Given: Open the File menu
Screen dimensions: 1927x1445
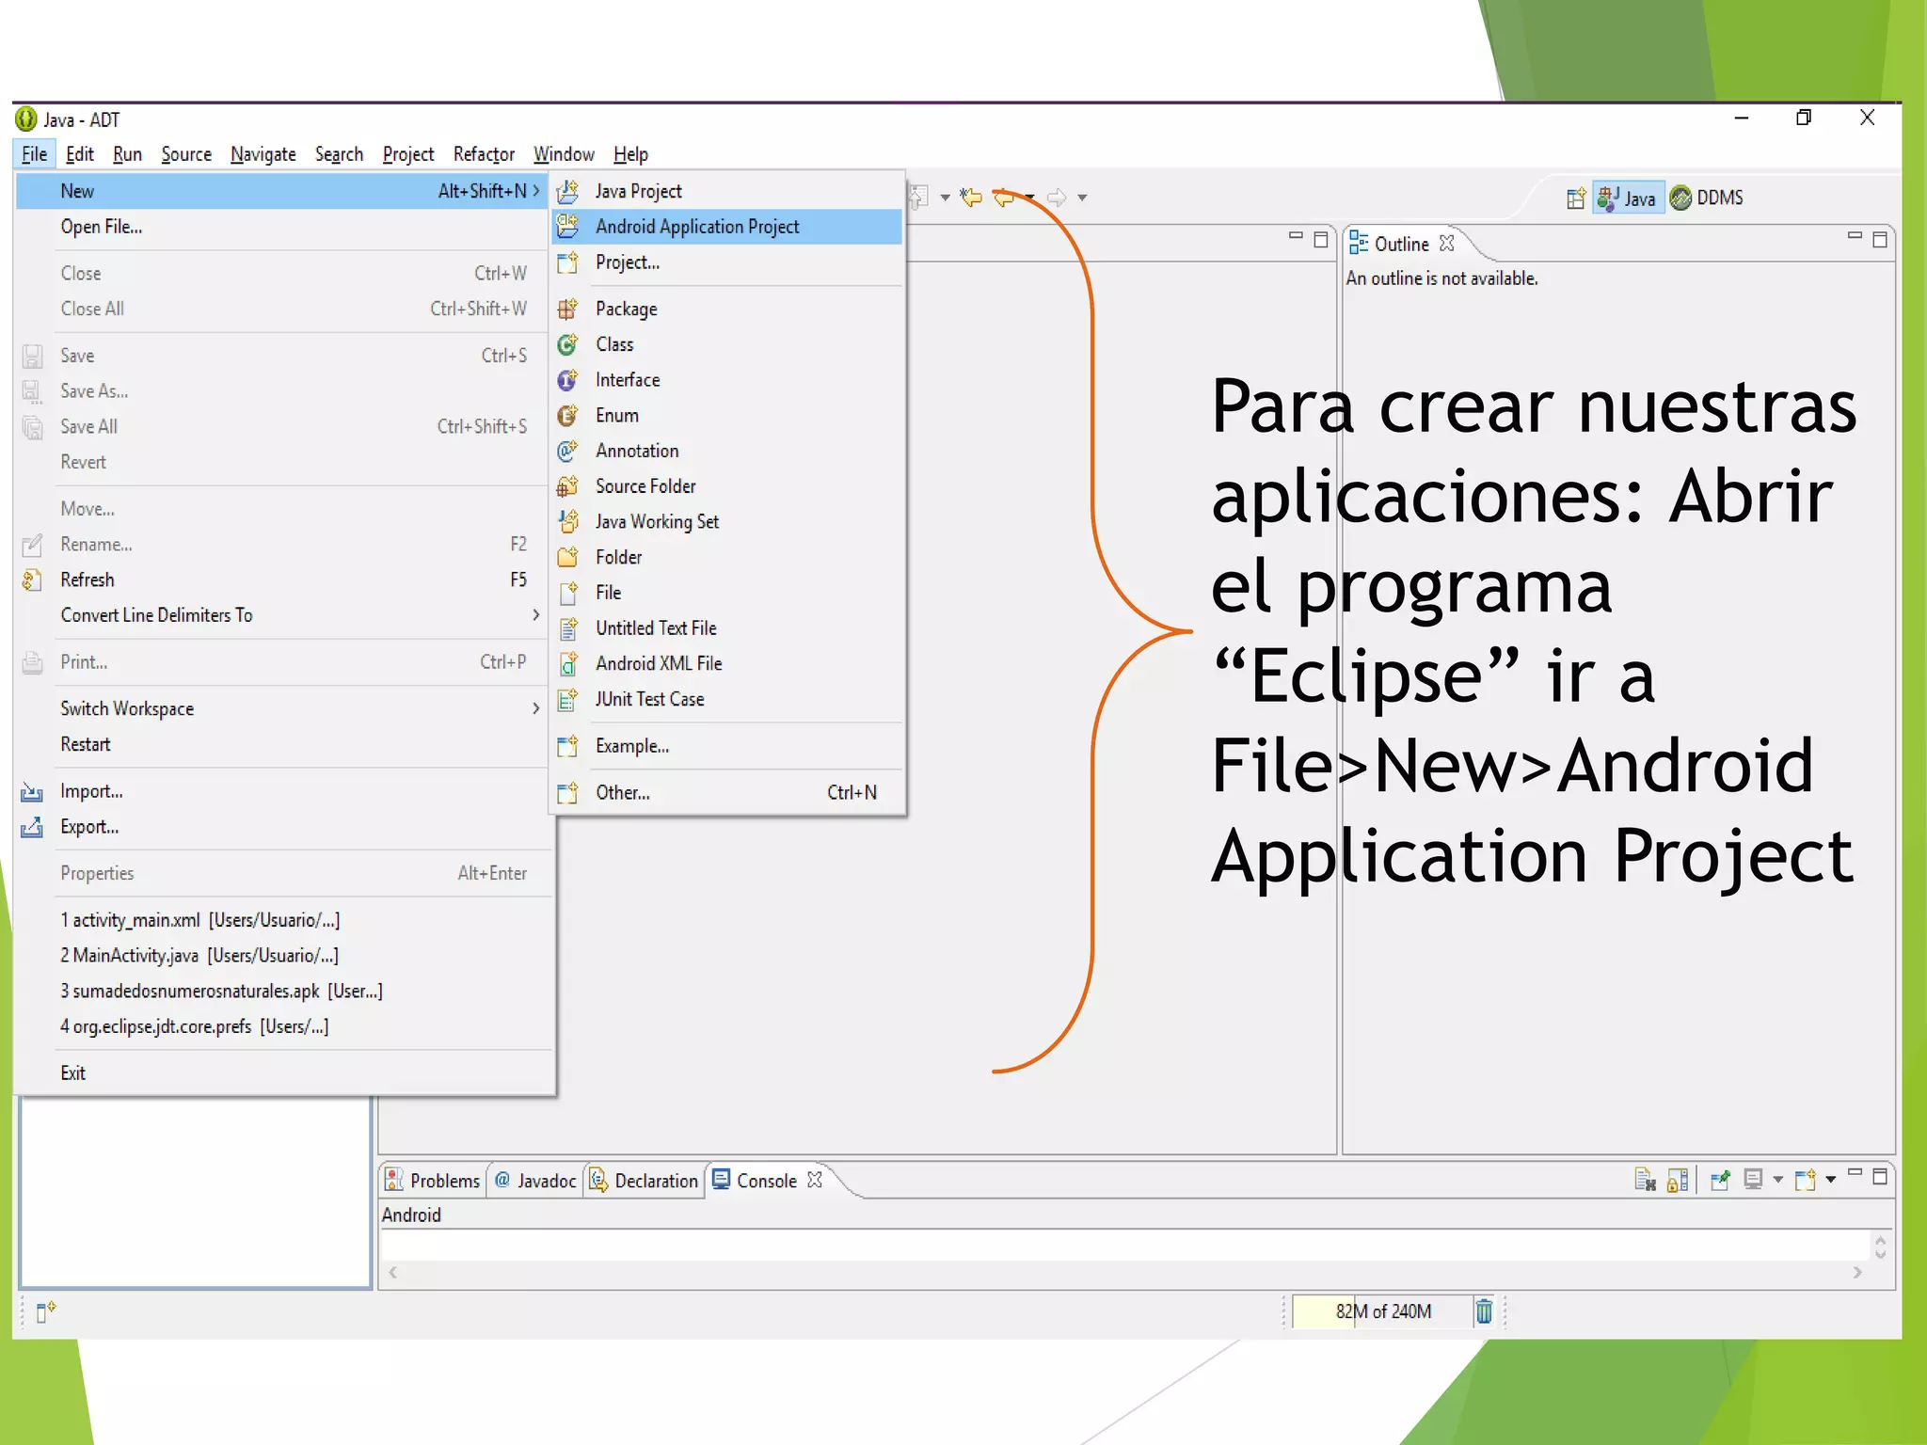Looking at the screenshot, I should click(x=35, y=154).
